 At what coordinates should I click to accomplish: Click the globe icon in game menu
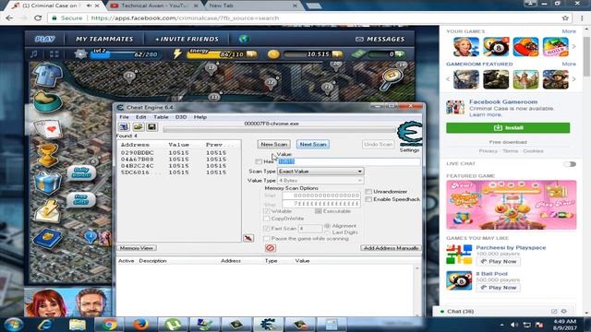pyautogui.click(x=244, y=39)
